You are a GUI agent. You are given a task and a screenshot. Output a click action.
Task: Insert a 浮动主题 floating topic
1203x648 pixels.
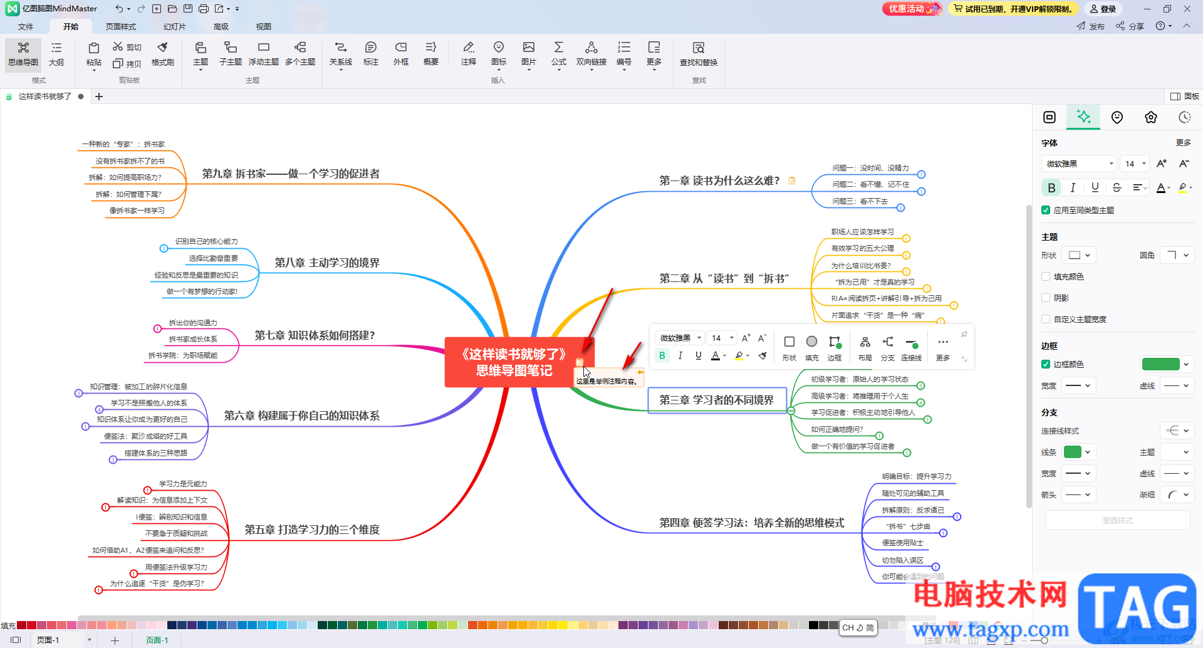coord(264,53)
